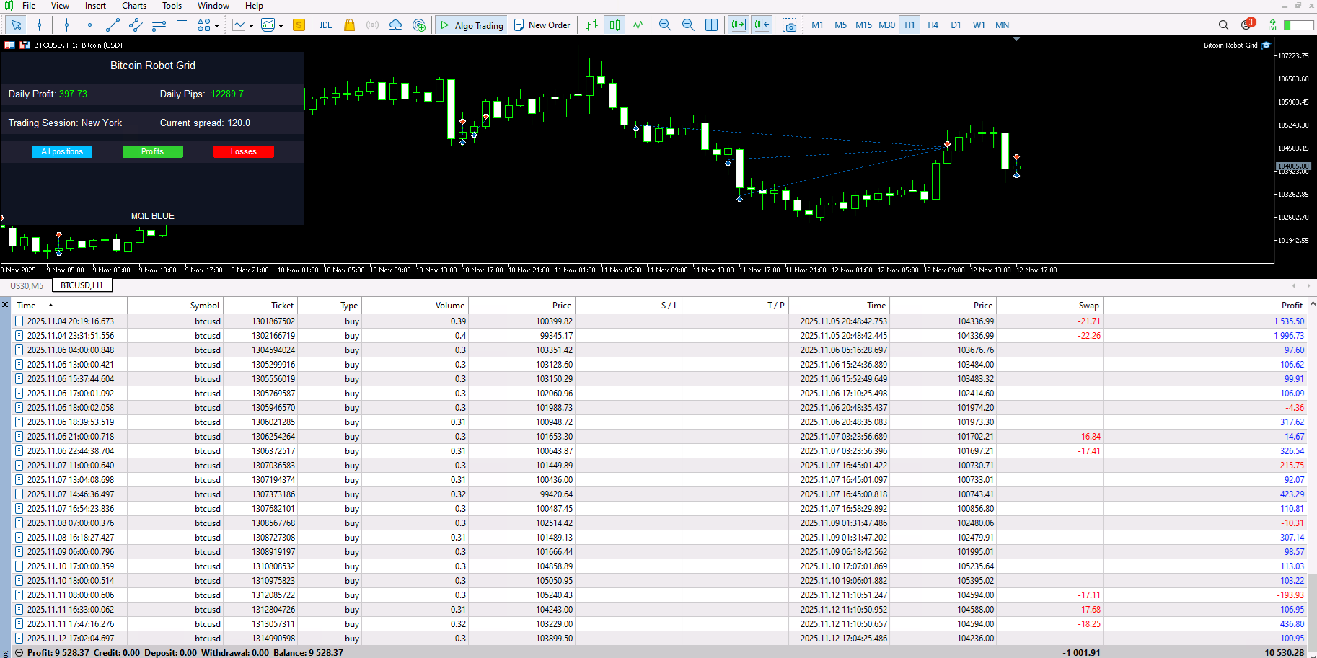Switch chart to bar chart mode
The height and width of the screenshot is (658, 1317).
coord(591,25)
